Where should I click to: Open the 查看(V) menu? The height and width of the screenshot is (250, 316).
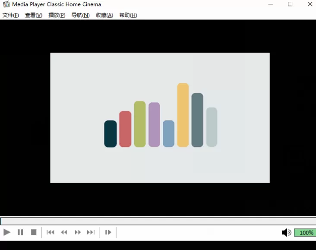tap(34, 15)
